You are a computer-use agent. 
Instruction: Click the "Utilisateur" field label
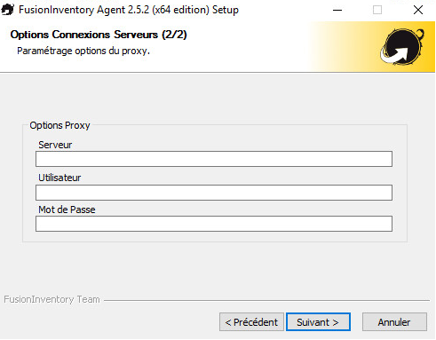59,178
